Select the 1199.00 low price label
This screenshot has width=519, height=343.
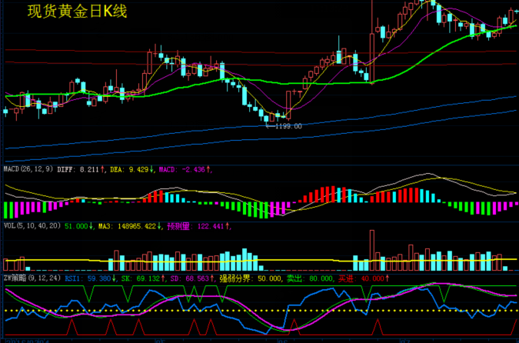click(x=288, y=126)
